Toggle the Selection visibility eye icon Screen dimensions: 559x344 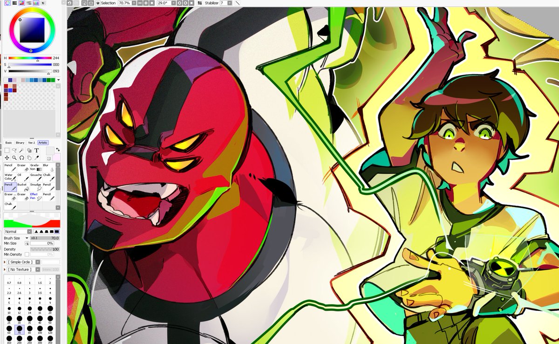pos(98,3)
